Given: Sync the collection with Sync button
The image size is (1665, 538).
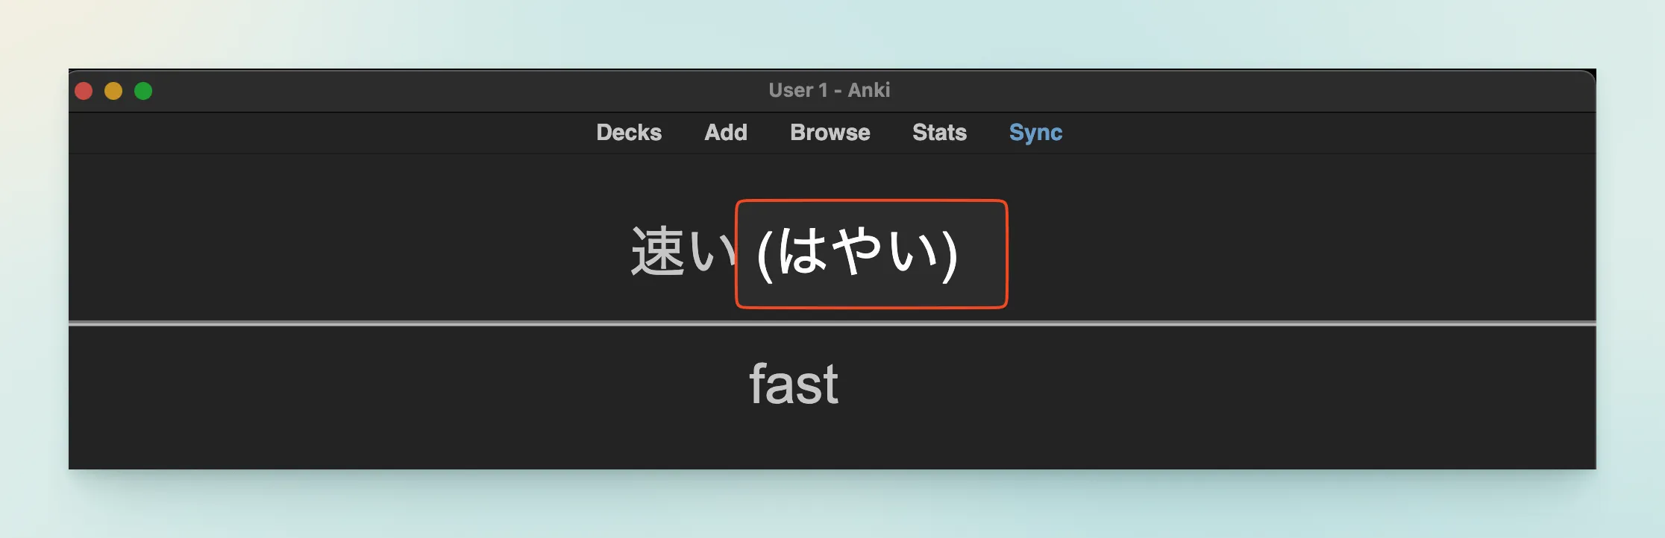Looking at the screenshot, I should coord(1035,133).
